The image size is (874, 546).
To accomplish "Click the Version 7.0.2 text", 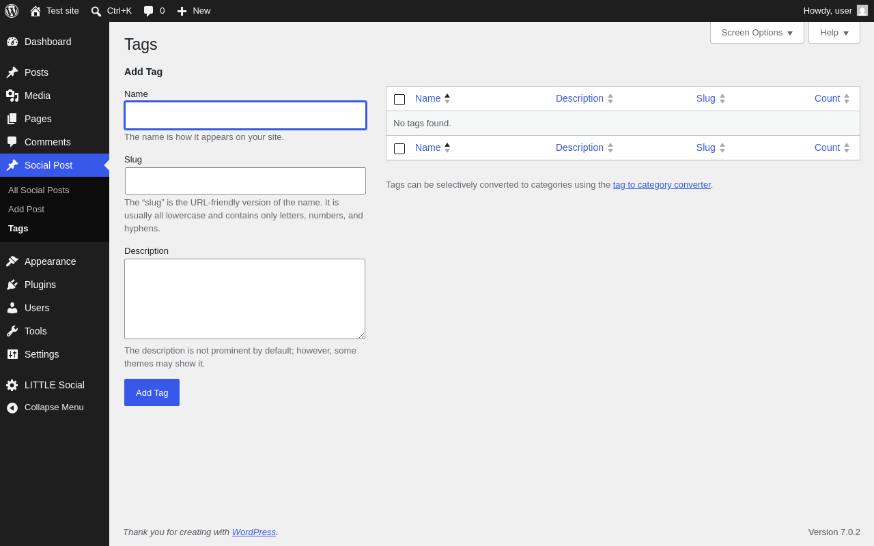I will coord(834,532).
